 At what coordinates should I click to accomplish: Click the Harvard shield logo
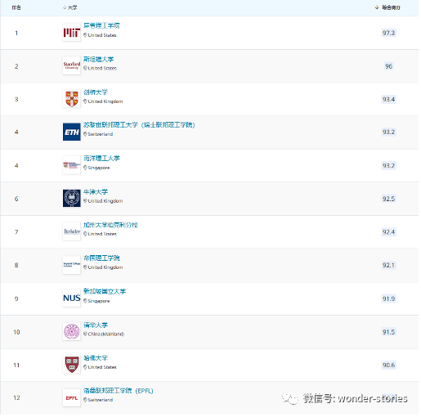(71, 365)
